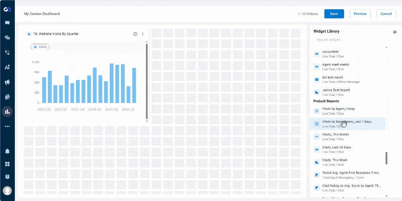Open the three-dots More sidebar menu

tap(7, 126)
